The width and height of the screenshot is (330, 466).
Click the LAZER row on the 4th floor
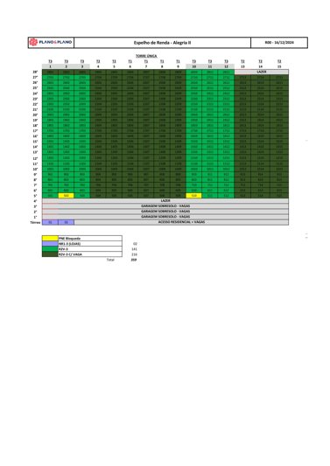165,200
